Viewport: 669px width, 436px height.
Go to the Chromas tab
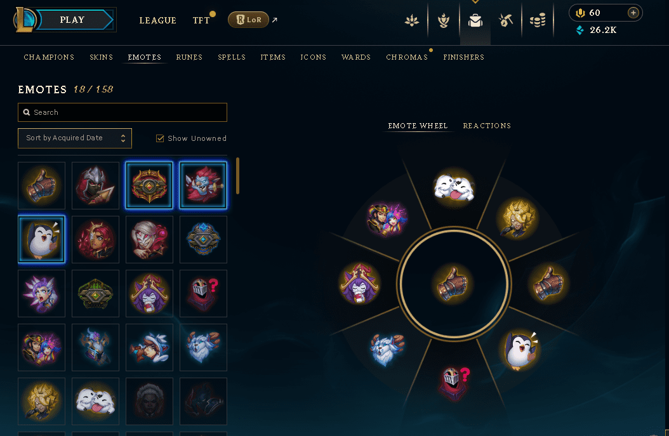pyautogui.click(x=407, y=57)
